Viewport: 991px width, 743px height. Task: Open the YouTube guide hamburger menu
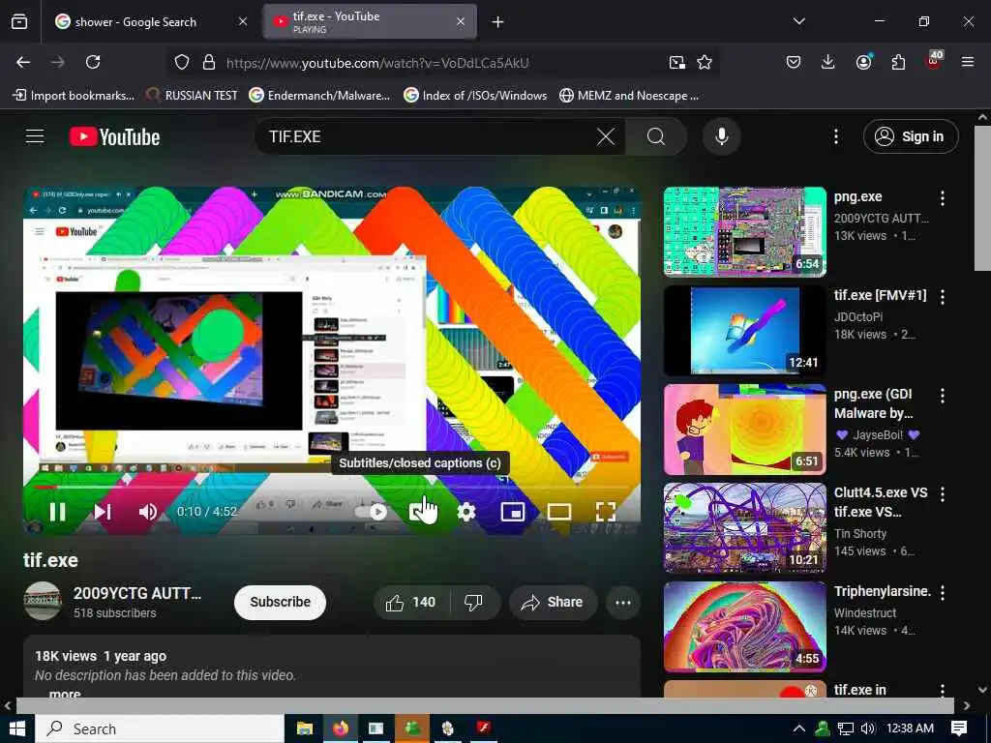[x=35, y=136]
